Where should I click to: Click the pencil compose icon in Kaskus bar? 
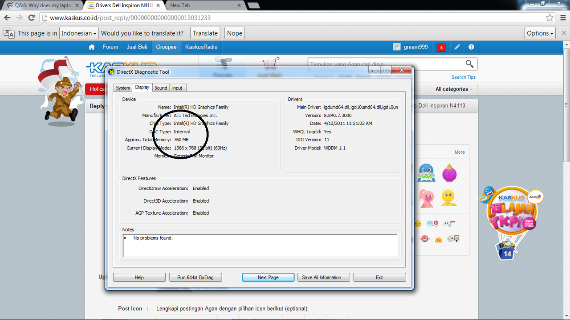pos(457,47)
